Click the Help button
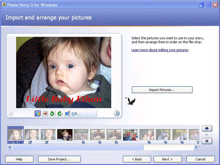This screenshot has width=220, height=165. pyautogui.click(x=19, y=159)
